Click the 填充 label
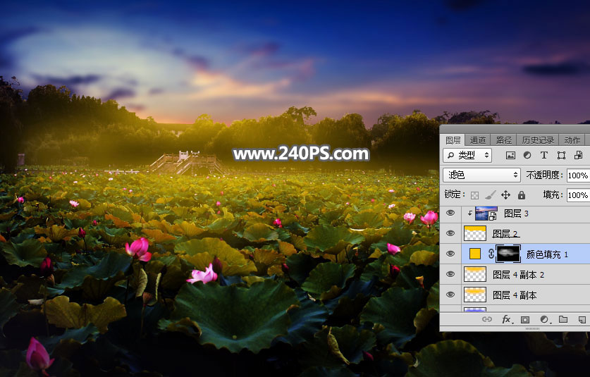590x377 pixels. [553, 194]
